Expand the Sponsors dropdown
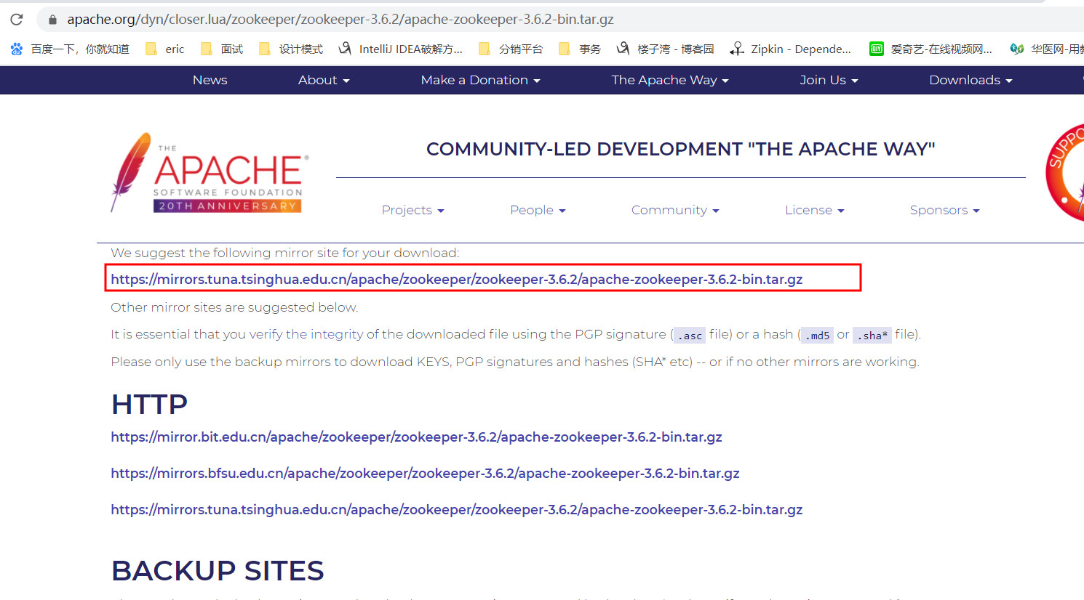 tap(945, 210)
